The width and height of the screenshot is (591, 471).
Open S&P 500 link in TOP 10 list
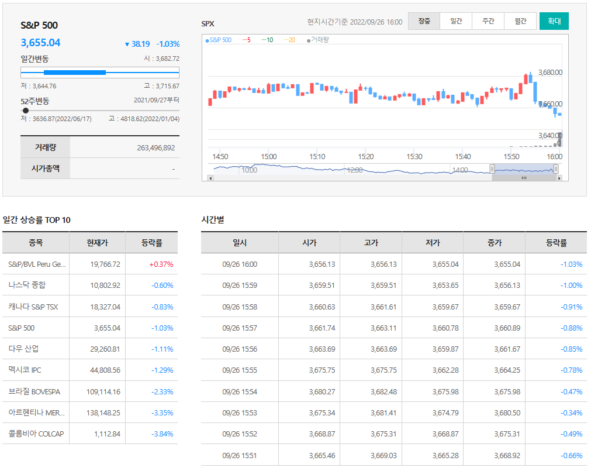22,328
